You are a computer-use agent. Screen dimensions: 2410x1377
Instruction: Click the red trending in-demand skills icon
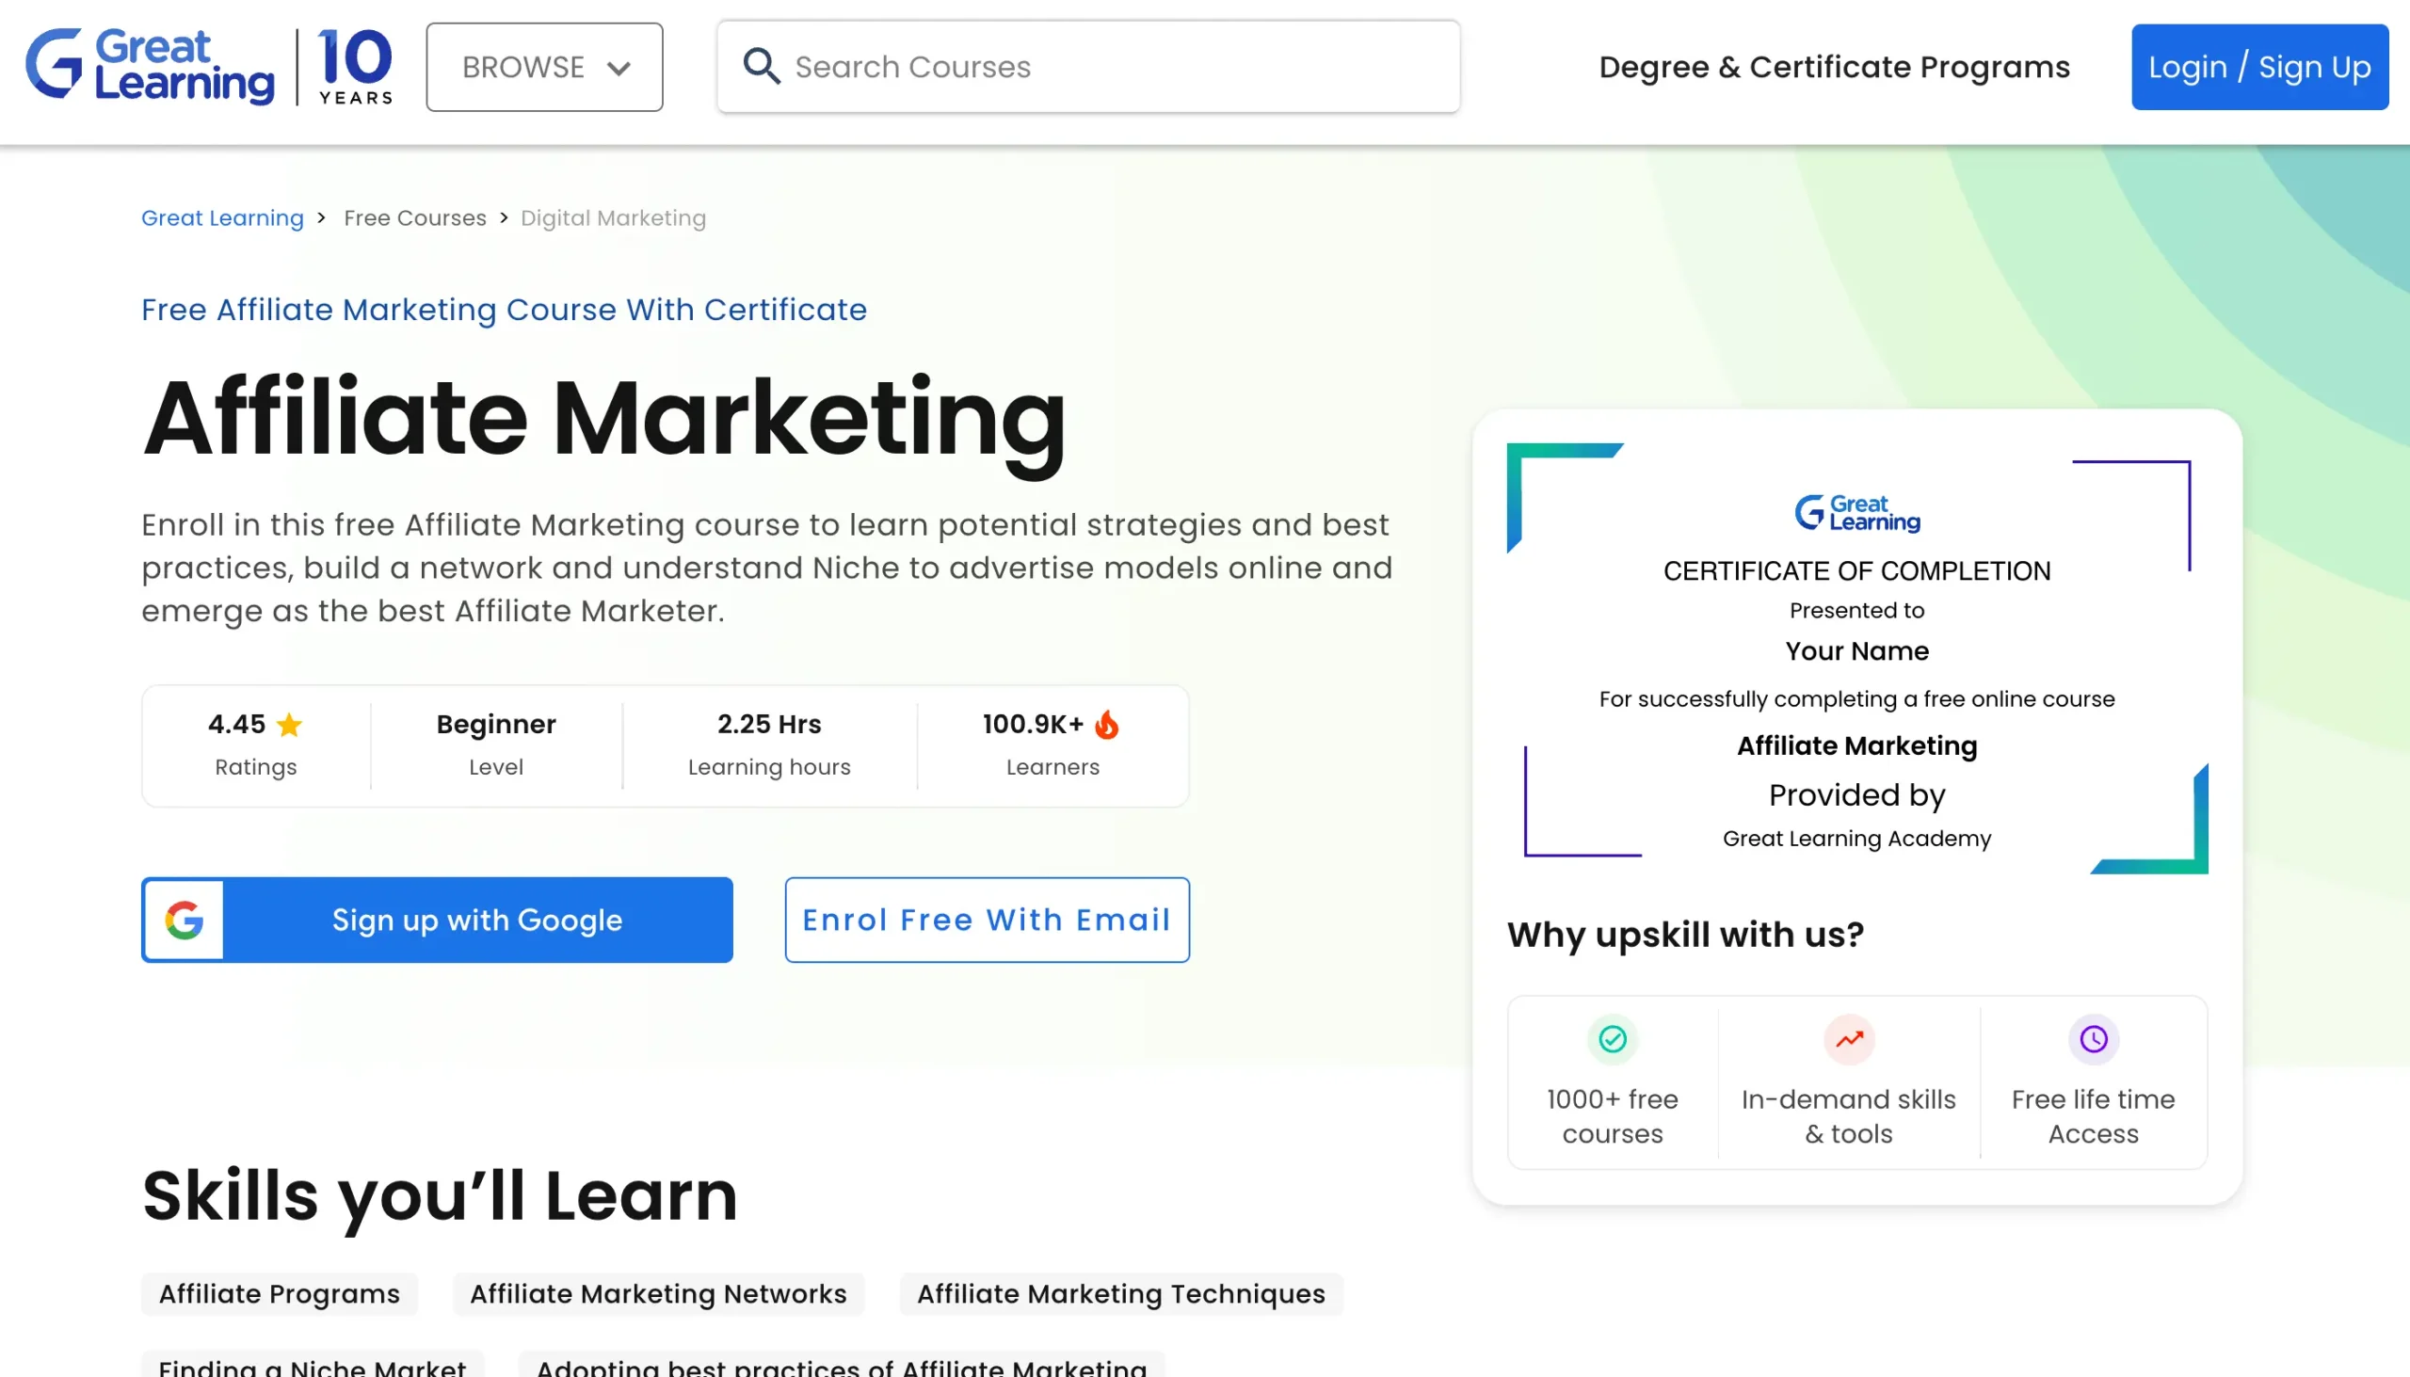coord(1848,1039)
